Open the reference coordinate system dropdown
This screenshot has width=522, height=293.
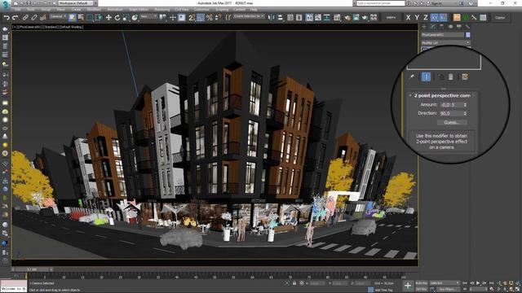(x=148, y=16)
